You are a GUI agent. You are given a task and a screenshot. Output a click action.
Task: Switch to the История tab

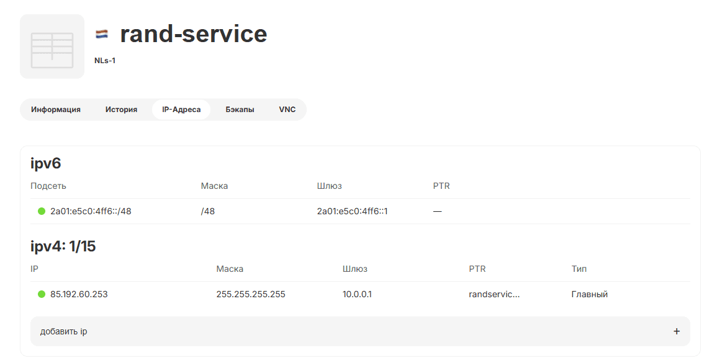pyautogui.click(x=121, y=110)
